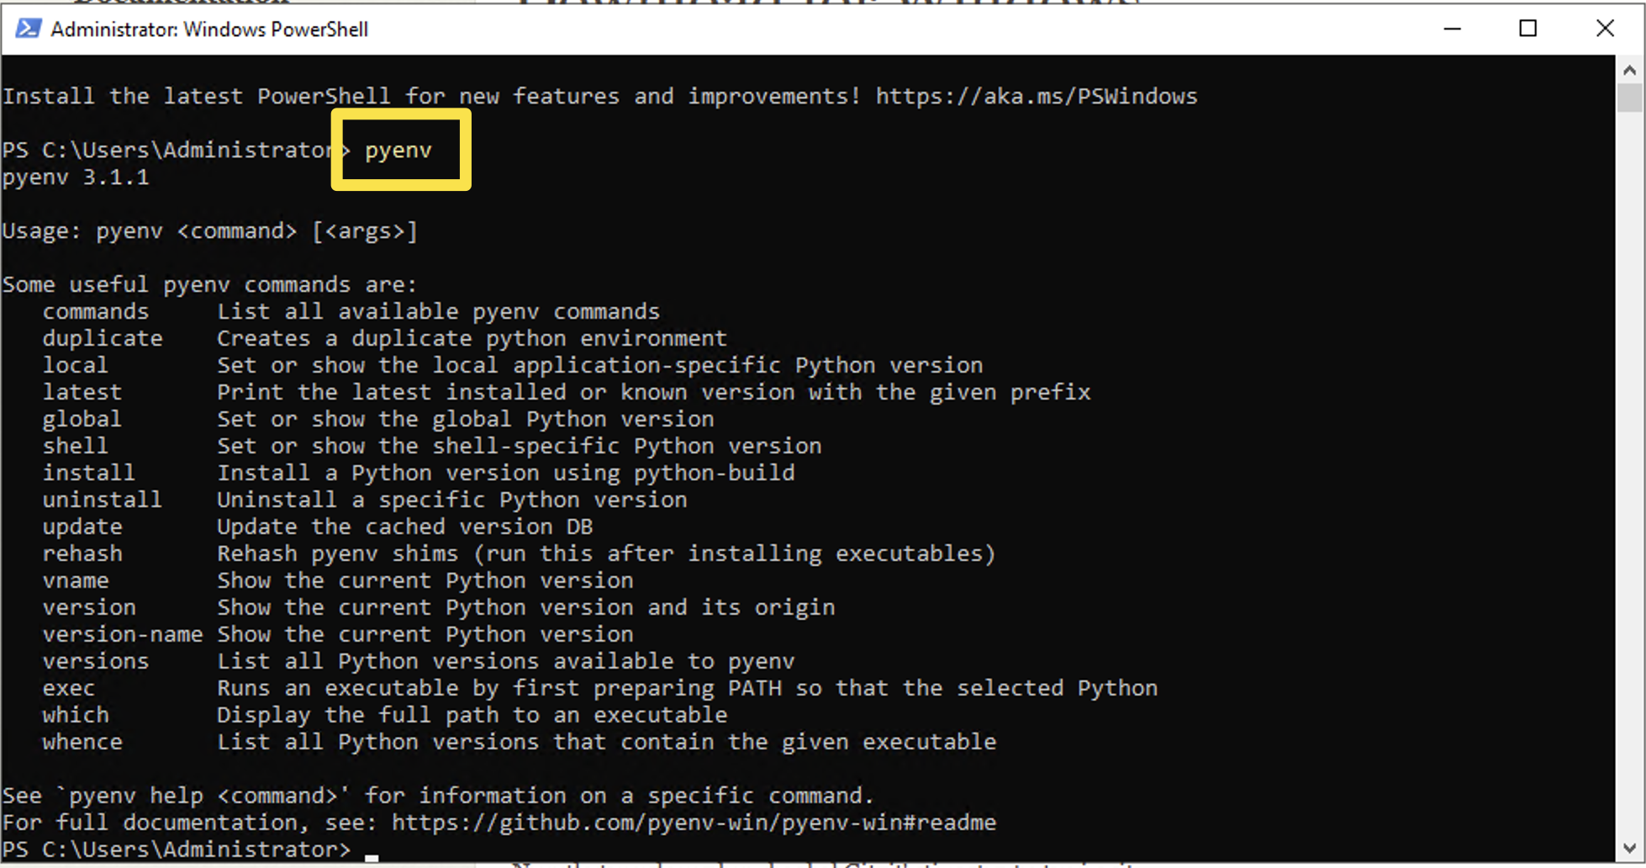Click the 'rehash' command name
1646x868 pixels.
tap(82, 553)
